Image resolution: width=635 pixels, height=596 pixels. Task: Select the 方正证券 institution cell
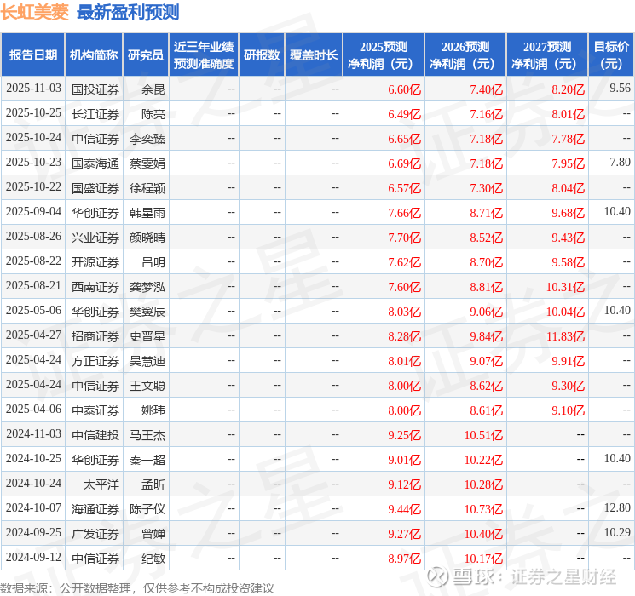click(x=95, y=361)
